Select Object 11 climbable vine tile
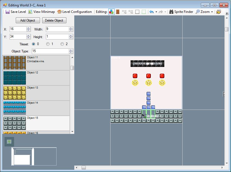The image size is (231, 172). coord(36,63)
